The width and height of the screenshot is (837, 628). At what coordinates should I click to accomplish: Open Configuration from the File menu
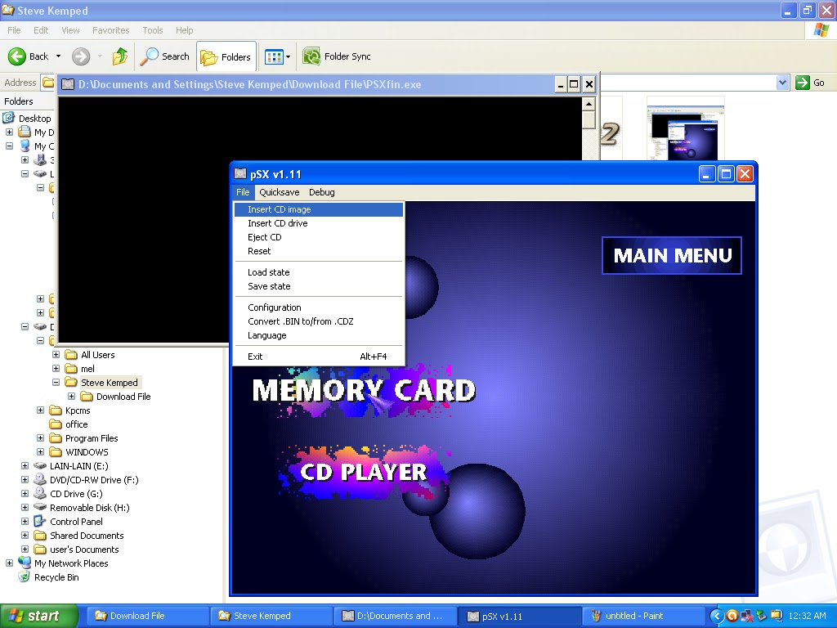(318, 307)
